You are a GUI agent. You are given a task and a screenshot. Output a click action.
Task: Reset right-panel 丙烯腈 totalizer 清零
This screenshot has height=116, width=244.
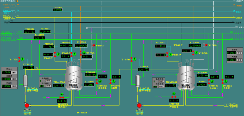point(239,60)
